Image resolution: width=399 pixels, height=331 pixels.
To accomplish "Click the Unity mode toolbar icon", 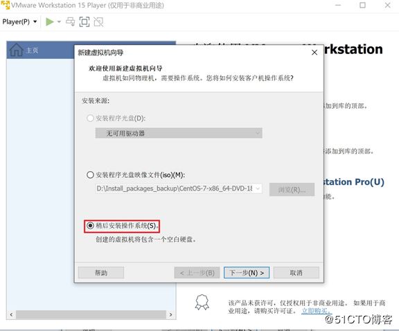I will click(98, 22).
